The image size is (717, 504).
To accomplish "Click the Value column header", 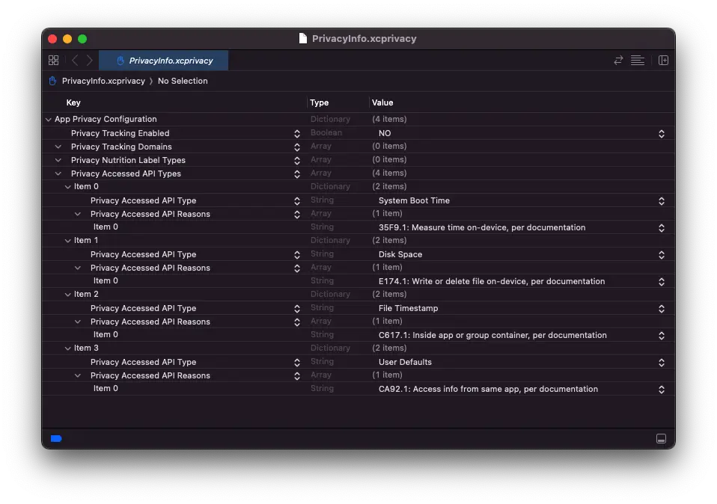I will pyautogui.click(x=382, y=102).
